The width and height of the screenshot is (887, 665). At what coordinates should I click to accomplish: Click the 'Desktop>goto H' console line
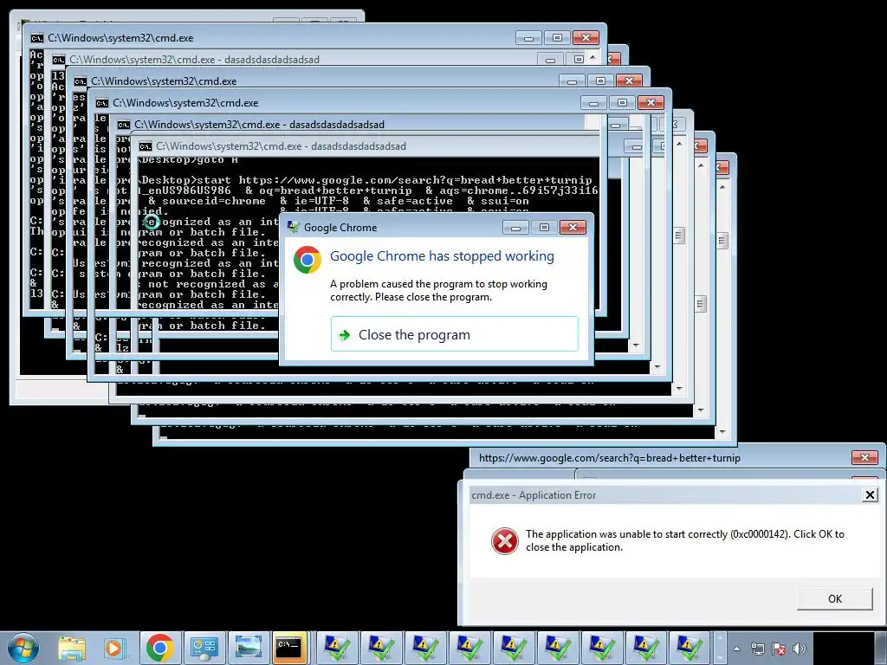click(x=190, y=160)
